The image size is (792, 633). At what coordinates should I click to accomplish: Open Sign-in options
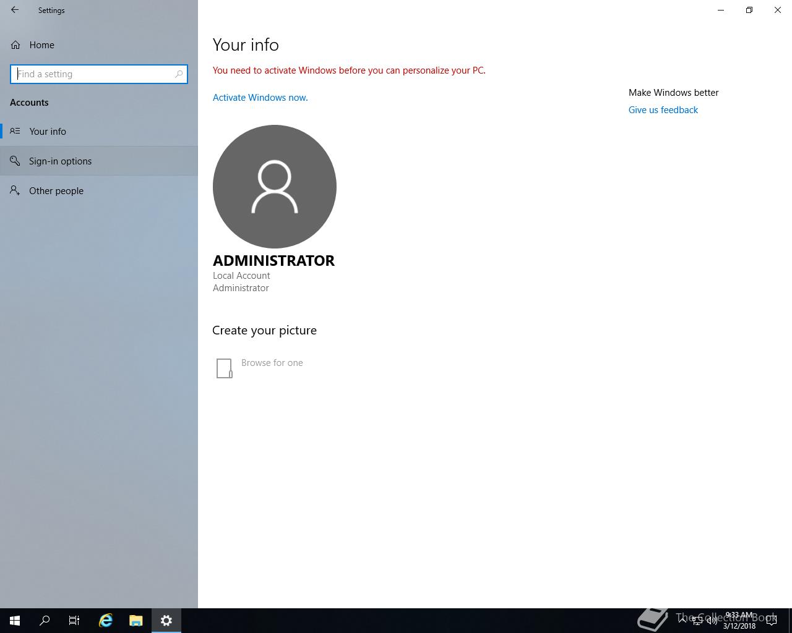(99, 161)
